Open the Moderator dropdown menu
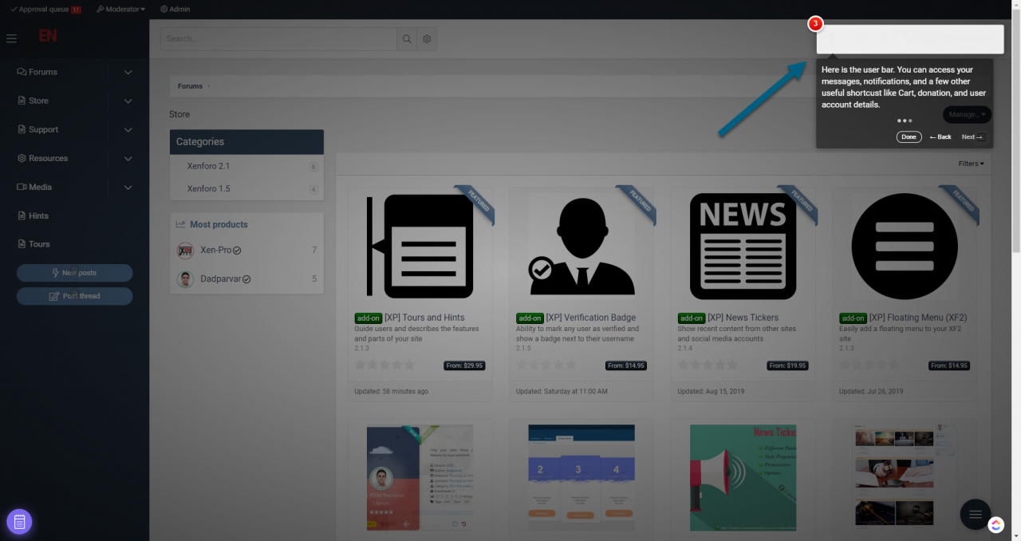 coord(120,10)
